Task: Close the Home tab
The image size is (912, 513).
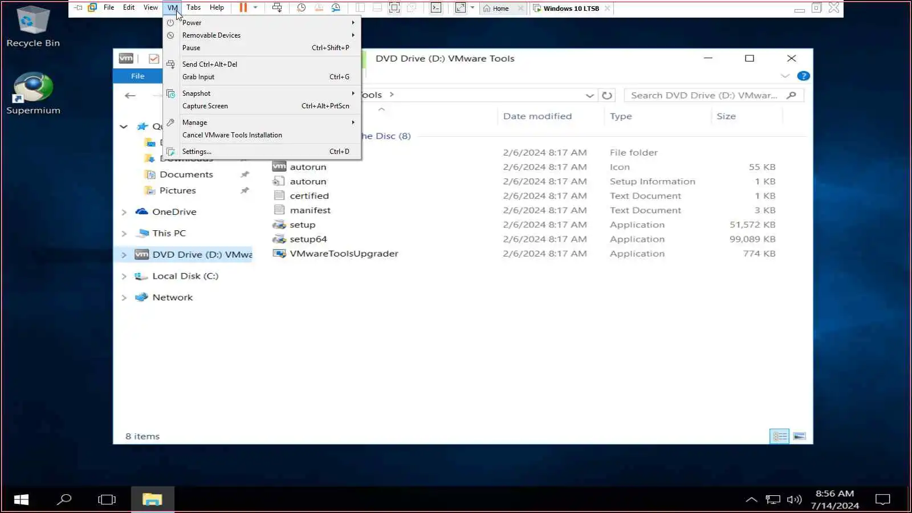Action: pos(520,9)
